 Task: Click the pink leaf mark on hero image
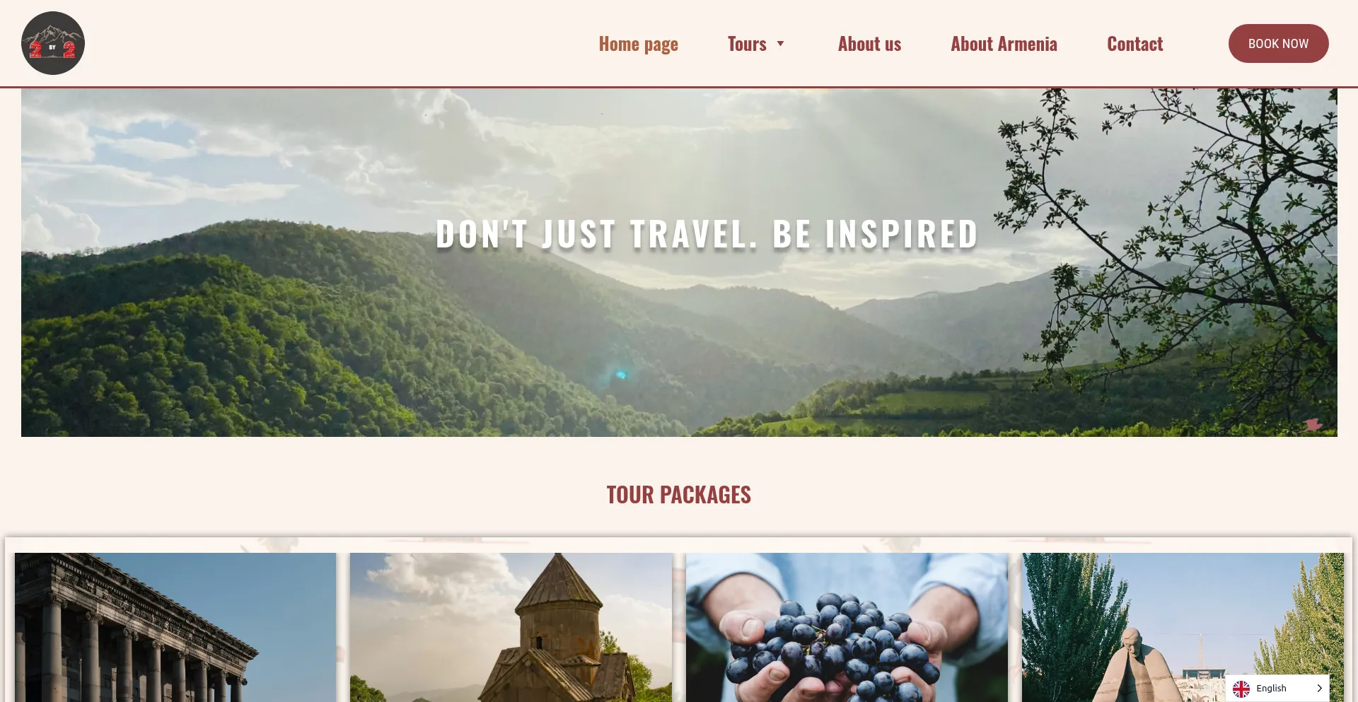1313,424
